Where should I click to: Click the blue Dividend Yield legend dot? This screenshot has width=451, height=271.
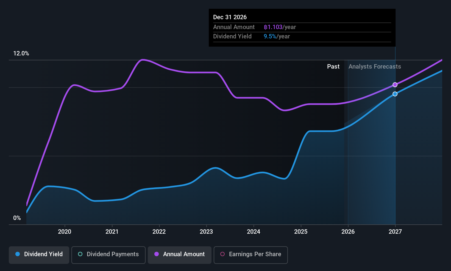[18, 254]
